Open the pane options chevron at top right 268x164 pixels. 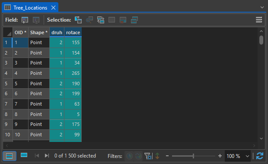click(262, 7)
